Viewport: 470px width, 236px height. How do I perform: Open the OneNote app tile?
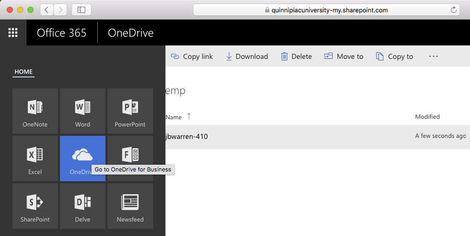click(x=35, y=111)
